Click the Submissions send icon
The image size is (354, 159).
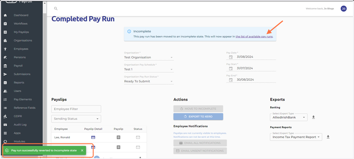[5, 74]
